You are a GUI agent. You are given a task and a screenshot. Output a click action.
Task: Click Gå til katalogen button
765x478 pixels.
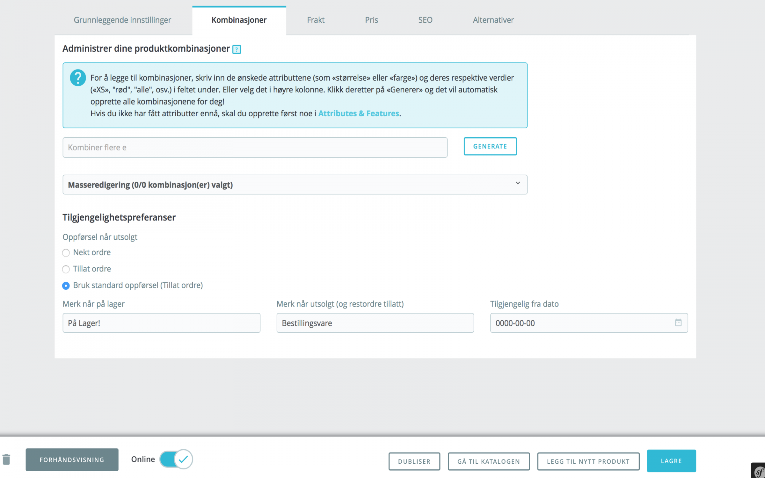point(489,461)
